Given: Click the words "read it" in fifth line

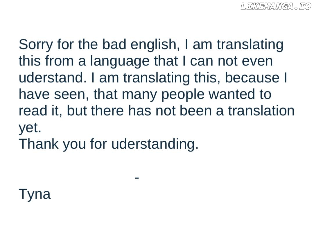Looking at the screenshot, I should (x=40, y=111).
